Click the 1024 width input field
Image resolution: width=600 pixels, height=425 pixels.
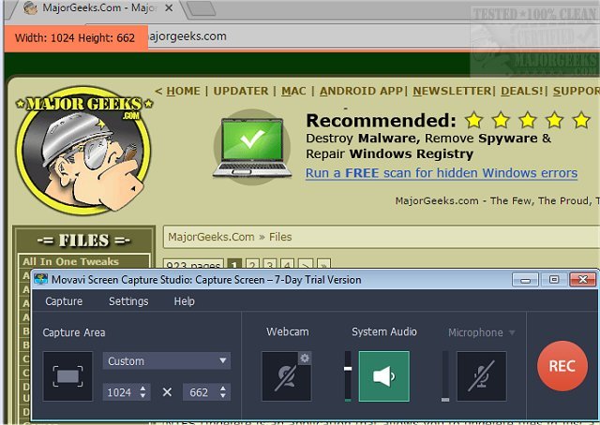[120, 392]
